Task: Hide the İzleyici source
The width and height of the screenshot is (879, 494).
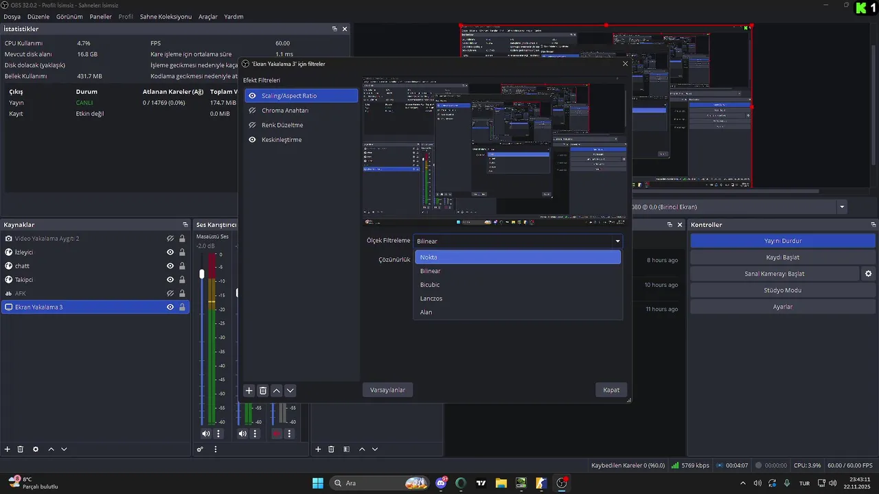Action: coord(170,252)
